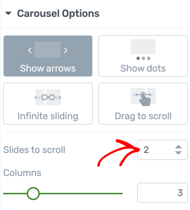Increase Slides to scroll with up arrow

click(x=178, y=147)
